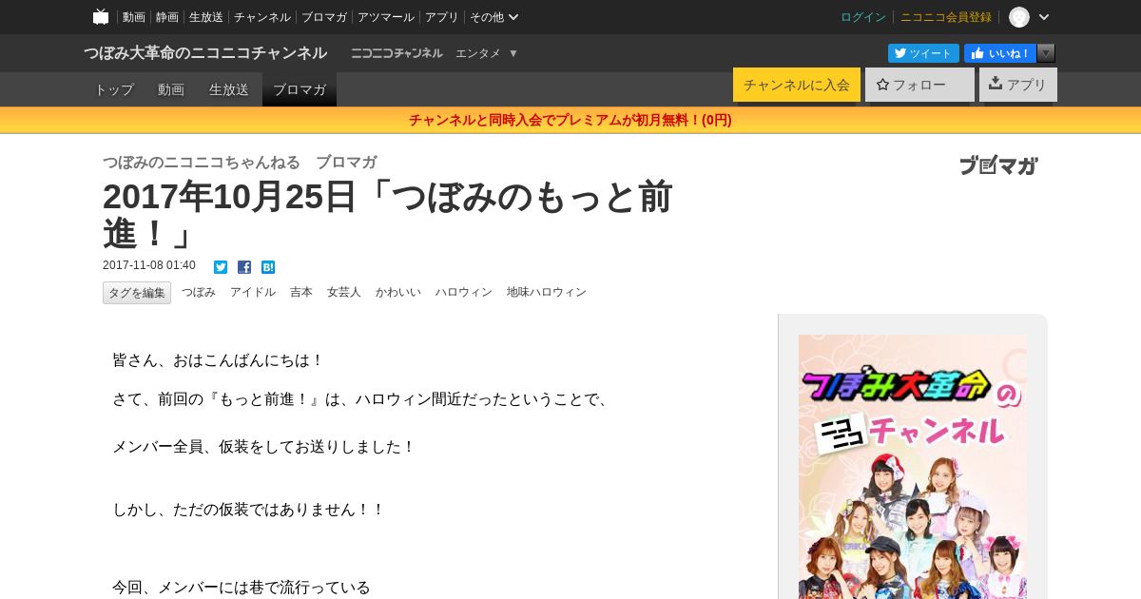The width and height of the screenshot is (1141, 599).
Task: Click the Twitter ツイート button
Action: point(923,53)
